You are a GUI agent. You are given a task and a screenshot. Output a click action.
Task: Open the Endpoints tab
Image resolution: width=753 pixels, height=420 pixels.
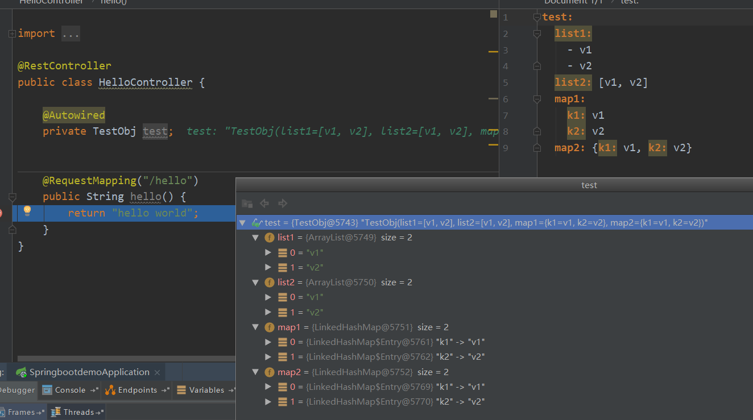click(x=137, y=390)
